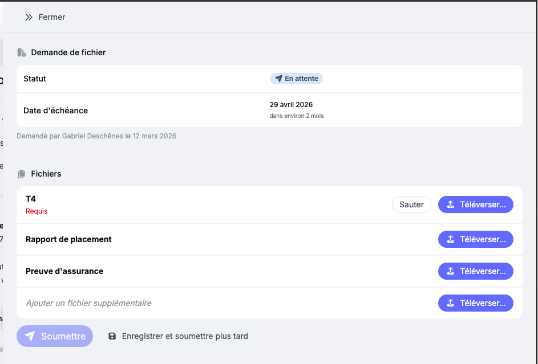Select the En attente status badge
Viewport: 538px width, 364px height.
click(296, 79)
